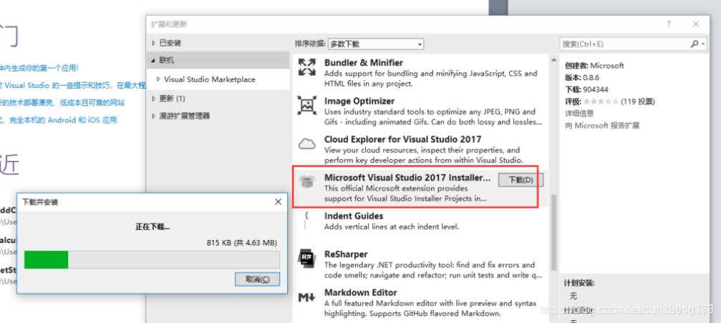Select the Indent Guides title
The image size is (721, 323).
click(x=354, y=216)
